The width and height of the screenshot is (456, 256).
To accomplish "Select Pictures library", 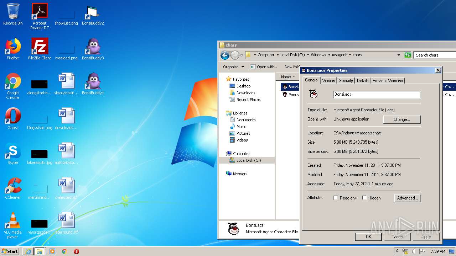I will (240, 133).
